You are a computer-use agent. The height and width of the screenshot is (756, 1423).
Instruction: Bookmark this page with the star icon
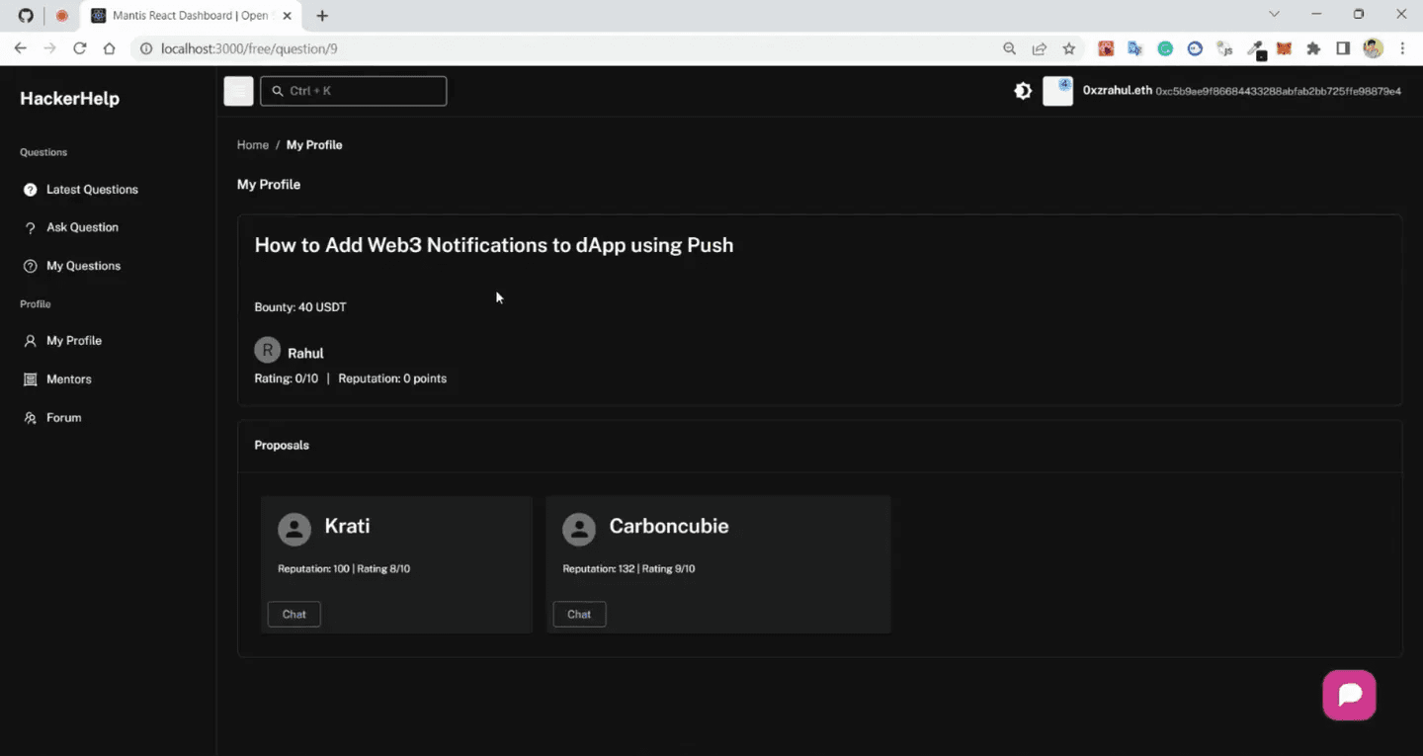point(1068,48)
